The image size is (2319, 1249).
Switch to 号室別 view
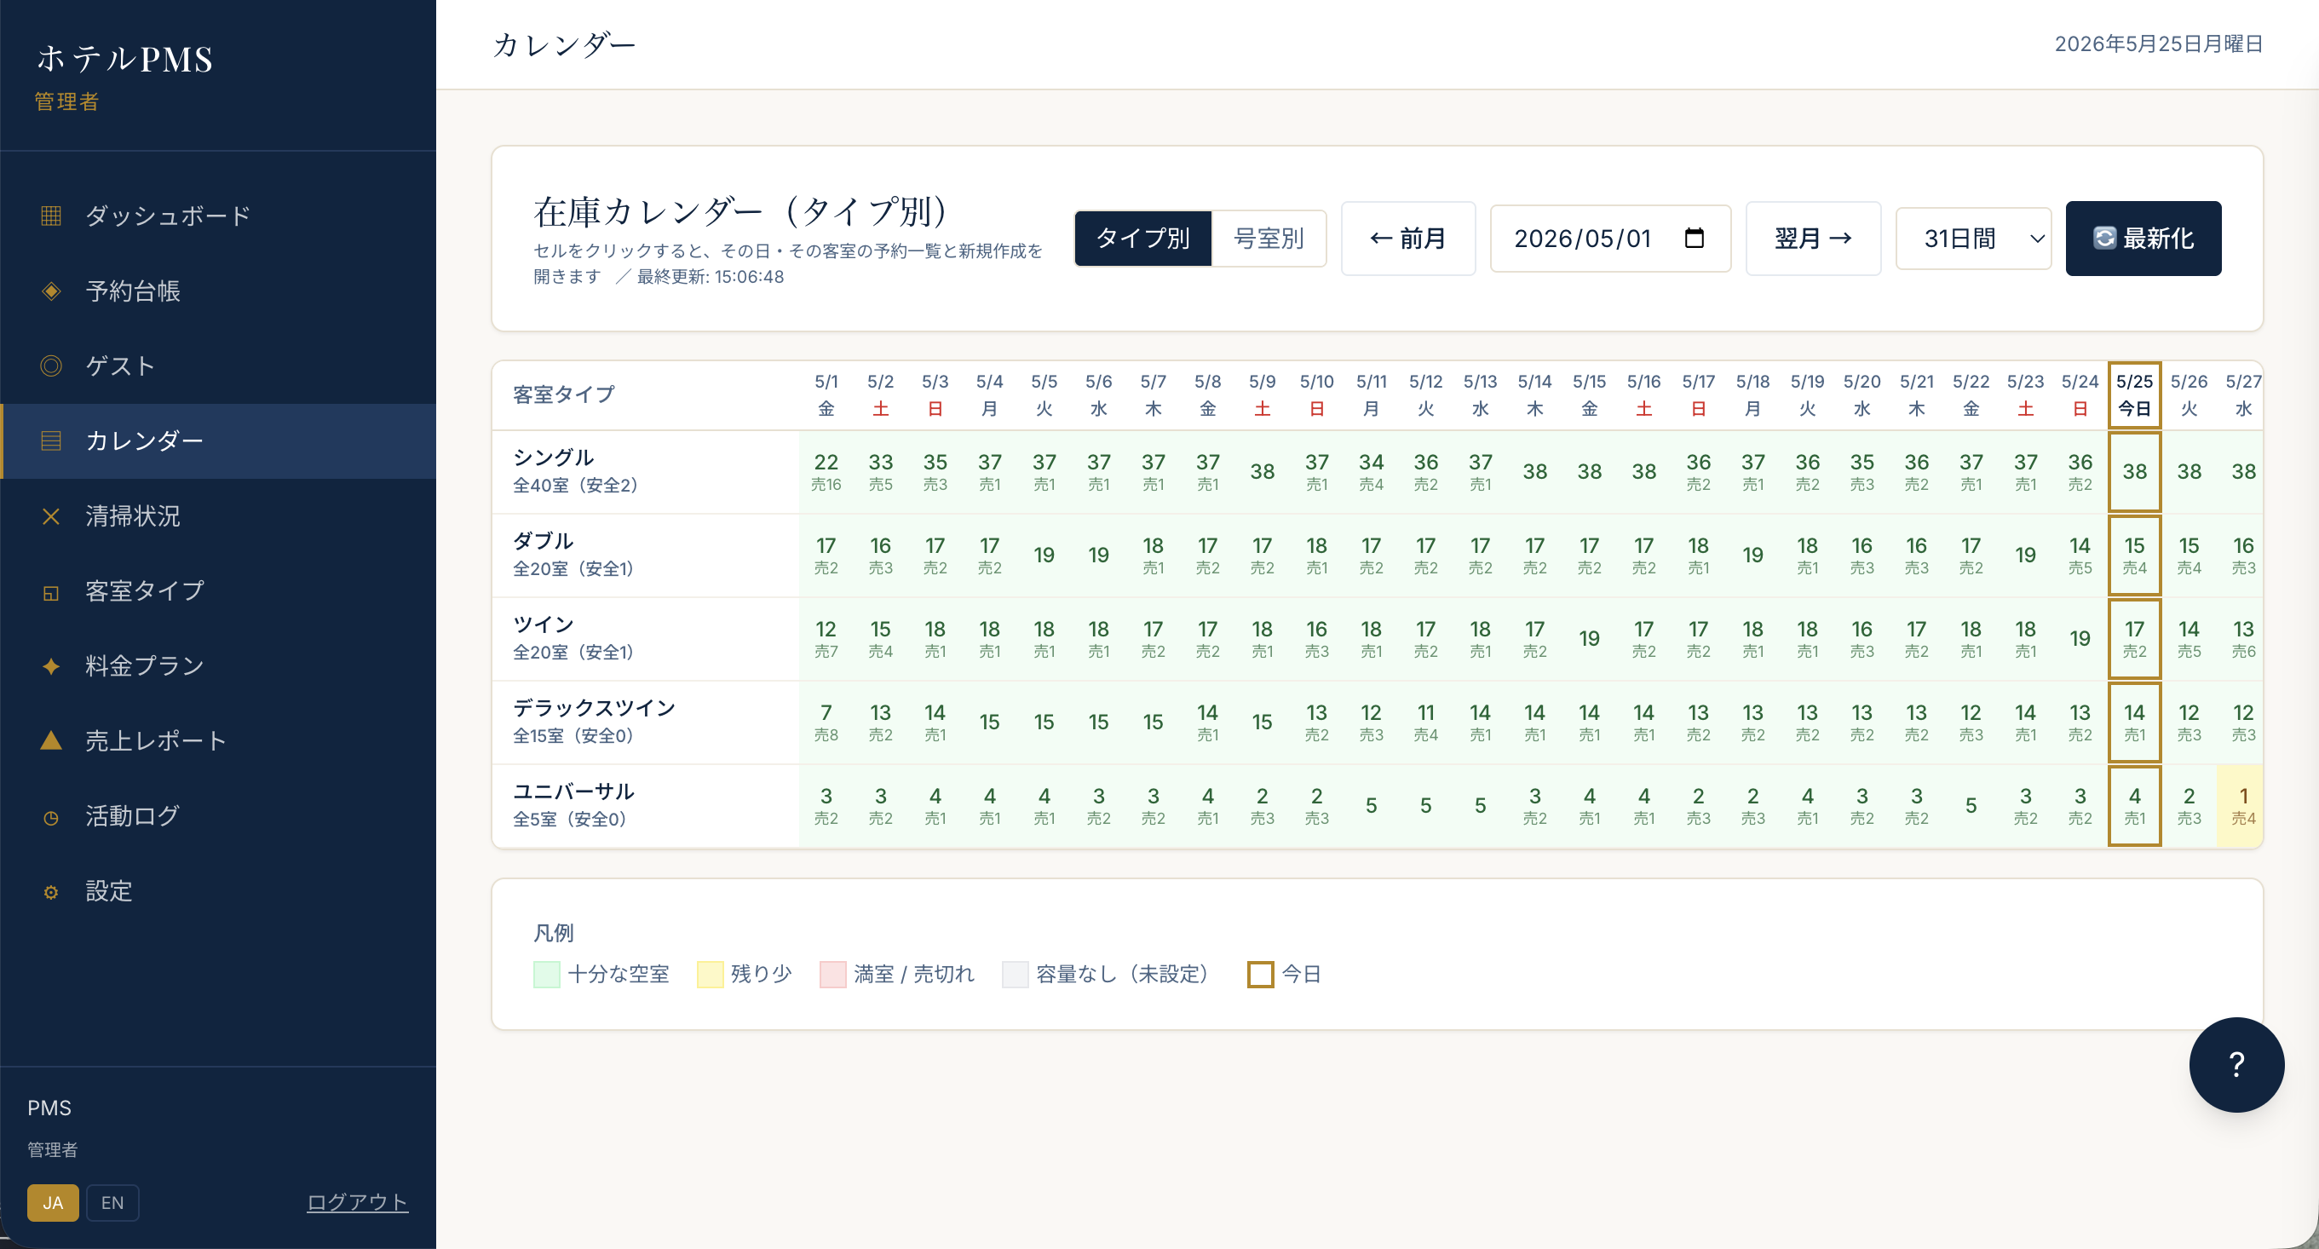[x=1269, y=238]
